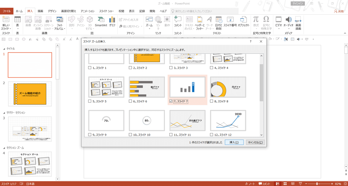The image size is (348, 186).
Task: Check the スライド 8 checkbox
Action: tap(212, 102)
